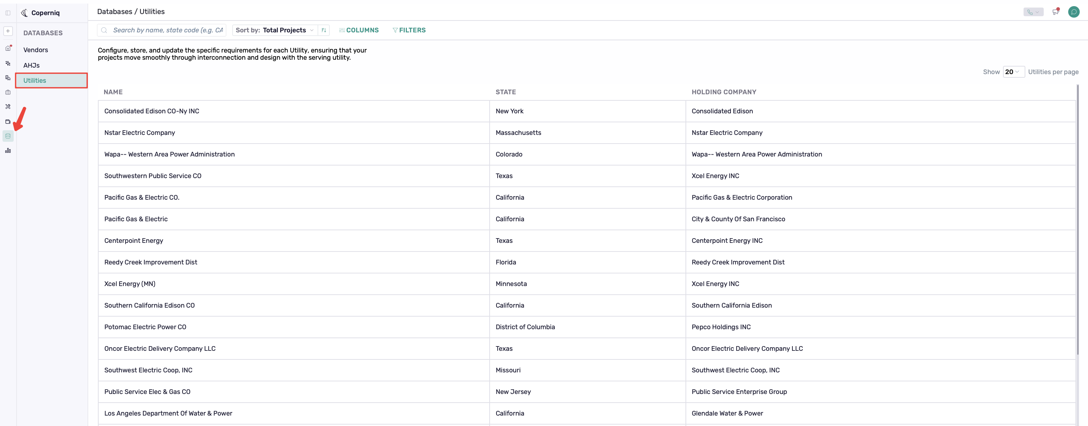The width and height of the screenshot is (1088, 426).
Task: Open Potomac Electric Power CO row
Action: 586,327
